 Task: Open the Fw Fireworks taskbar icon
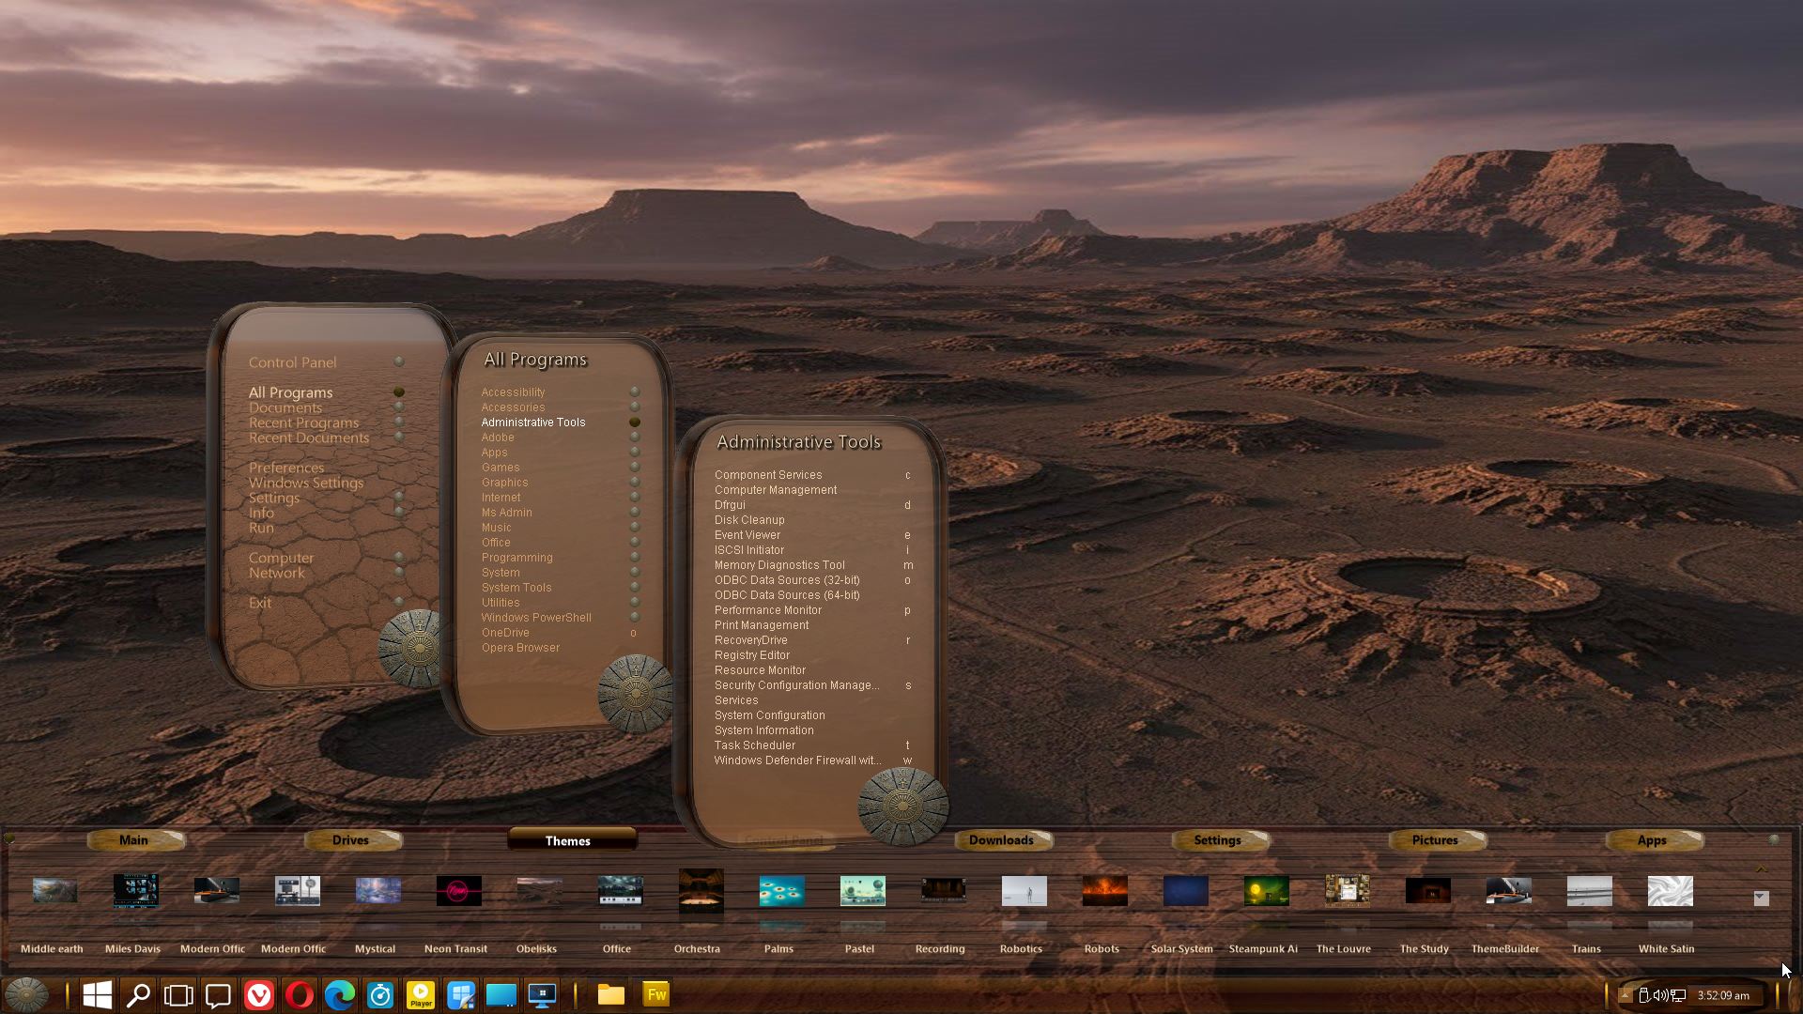pos(656,994)
